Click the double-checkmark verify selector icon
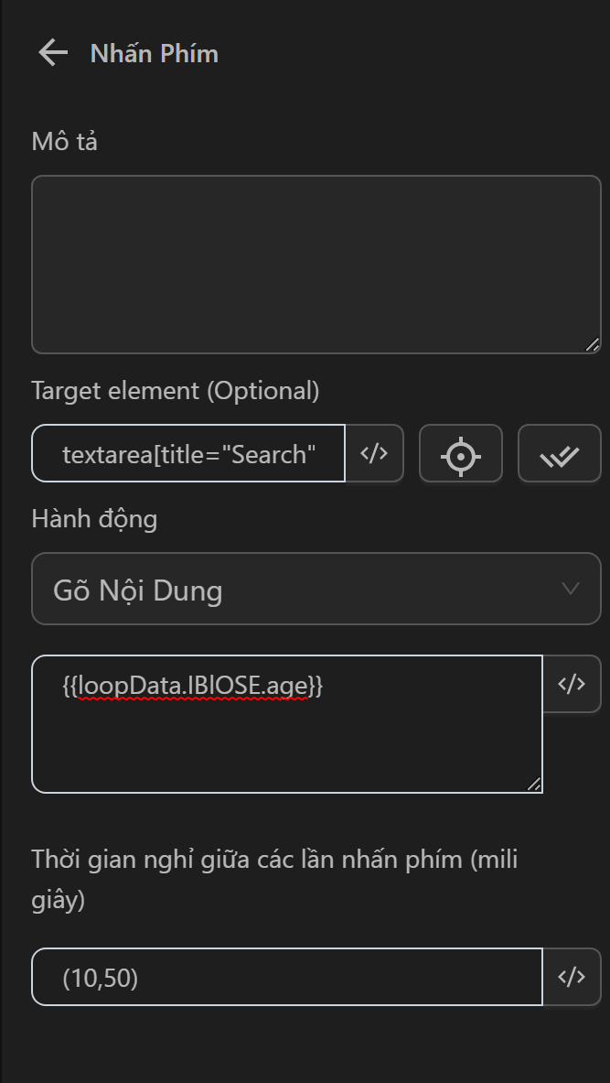The width and height of the screenshot is (610, 1083). point(559,454)
